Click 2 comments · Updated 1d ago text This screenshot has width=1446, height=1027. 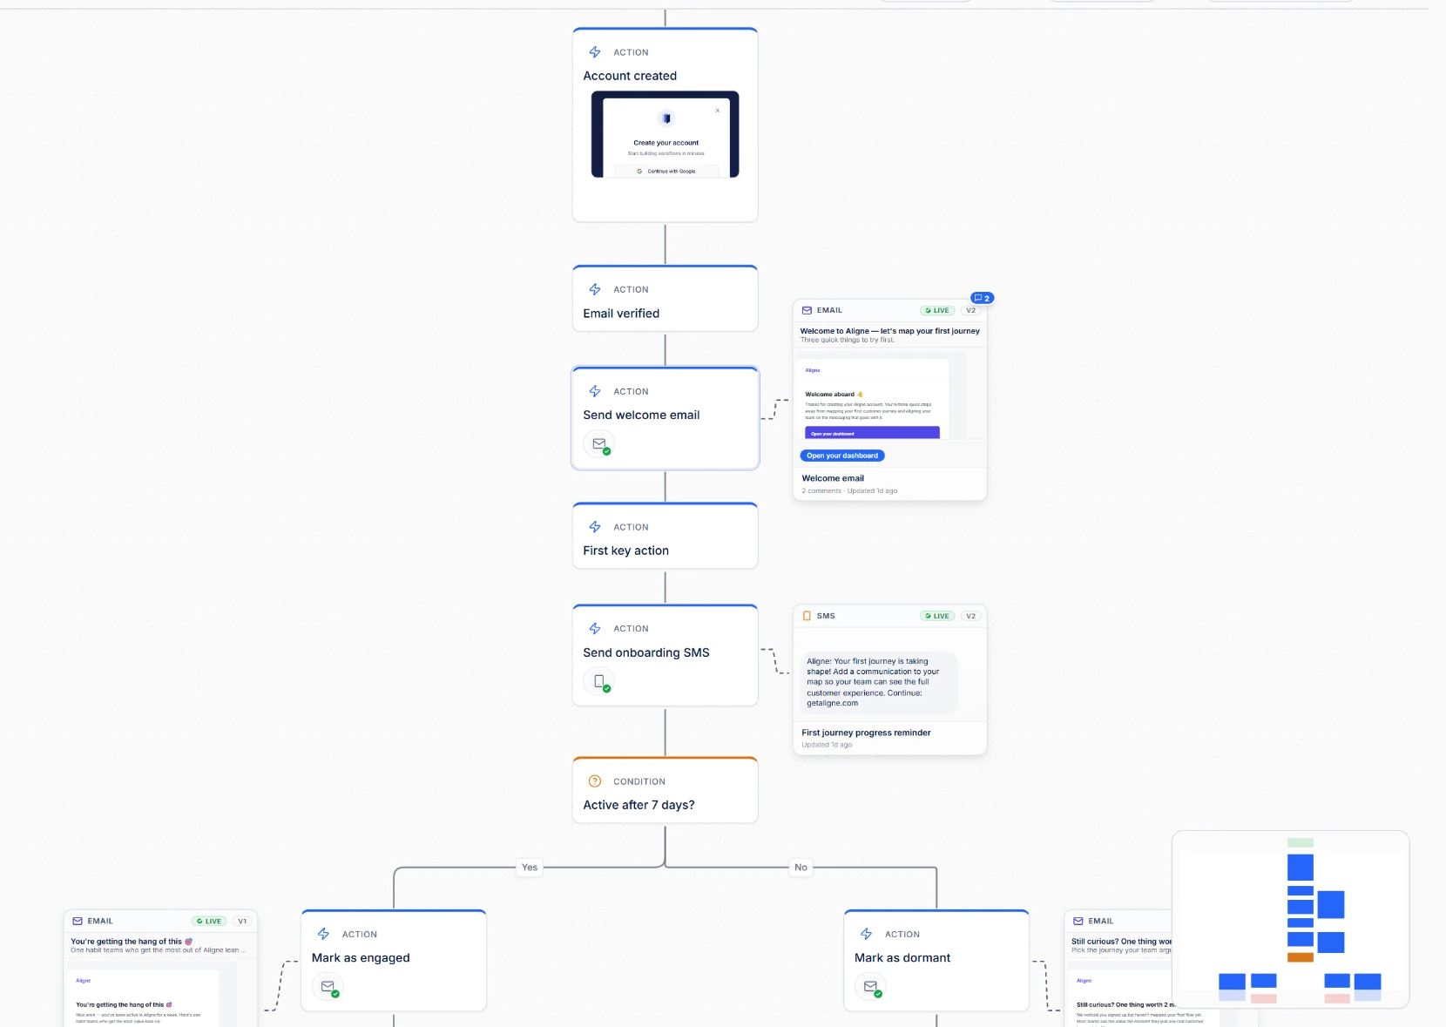[x=849, y=491]
